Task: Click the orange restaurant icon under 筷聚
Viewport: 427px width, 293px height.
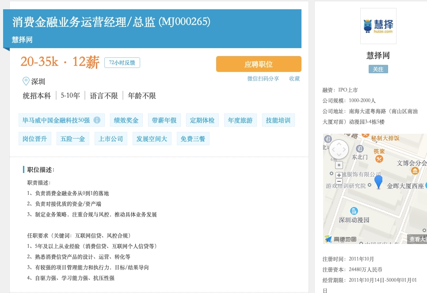Action: 379,158
